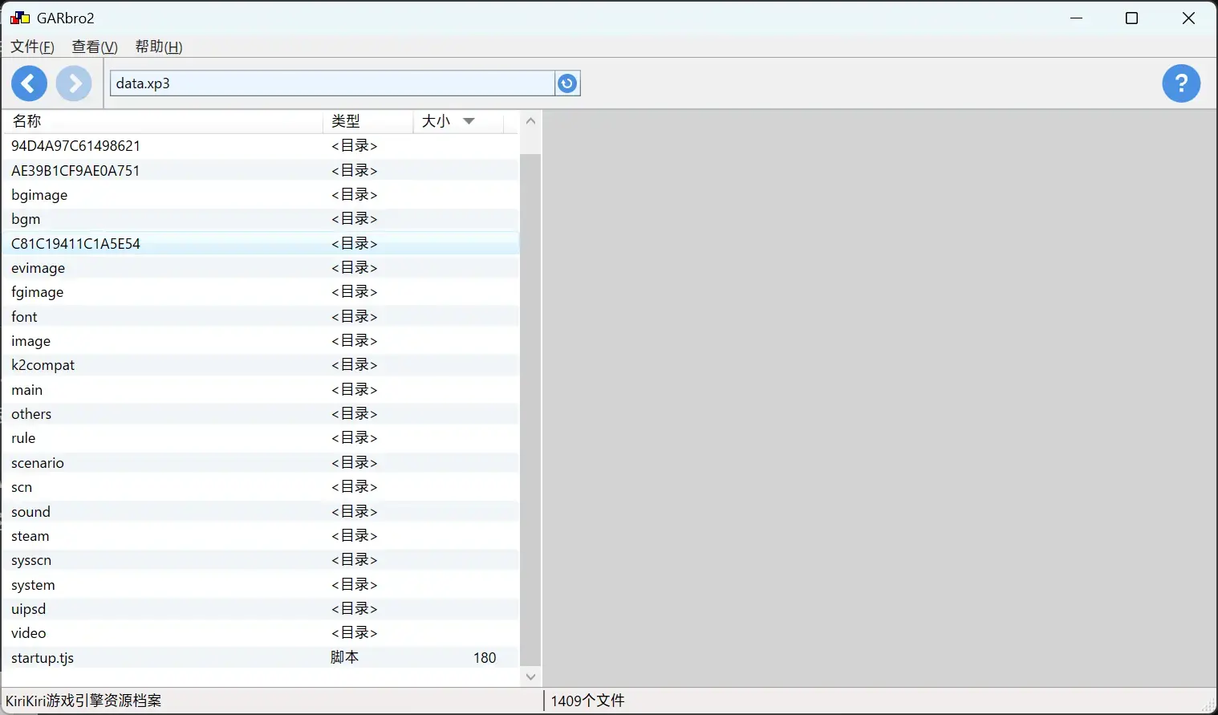Open the 查看(V) menu
The width and height of the screenshot is (1218, 715).
click(95, 47)
